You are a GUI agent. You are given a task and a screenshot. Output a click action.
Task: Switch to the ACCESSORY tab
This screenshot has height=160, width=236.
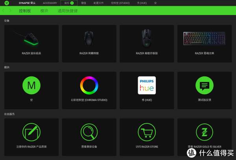[50, 3]
